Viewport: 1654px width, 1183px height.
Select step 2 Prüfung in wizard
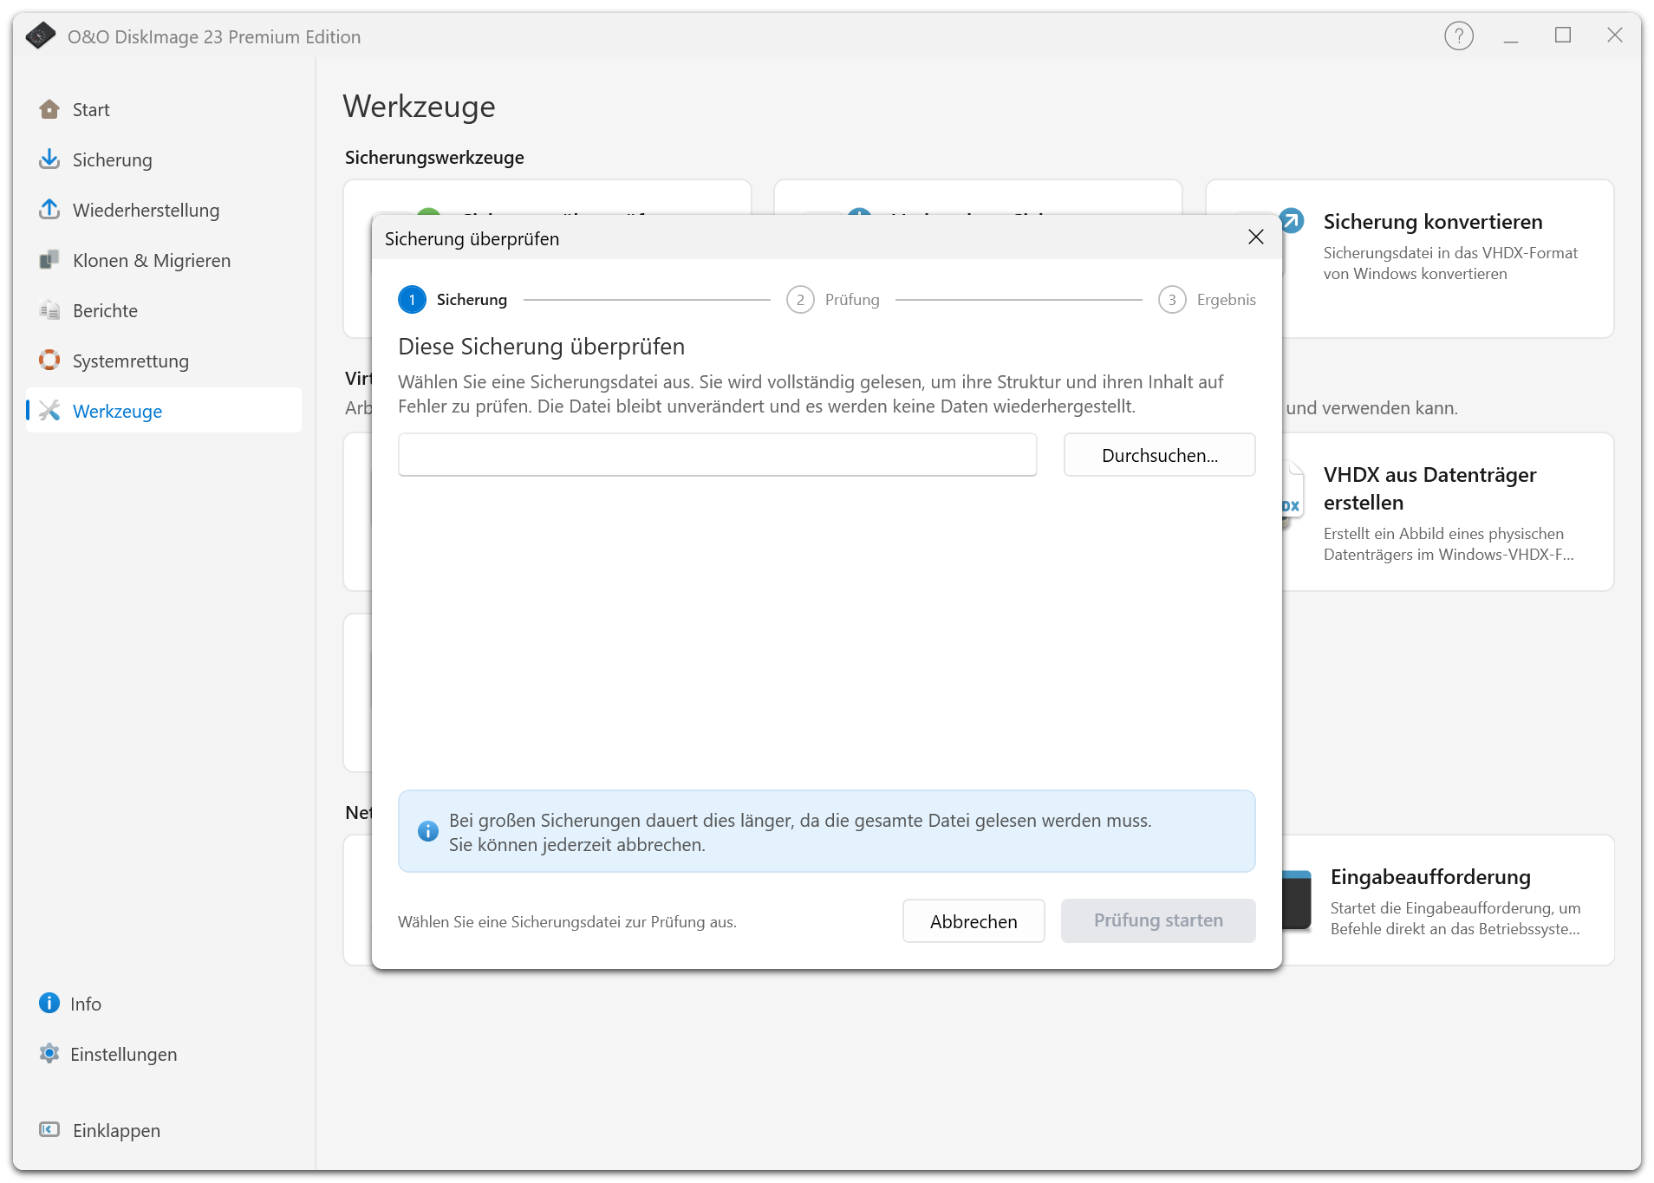(832, 300)
